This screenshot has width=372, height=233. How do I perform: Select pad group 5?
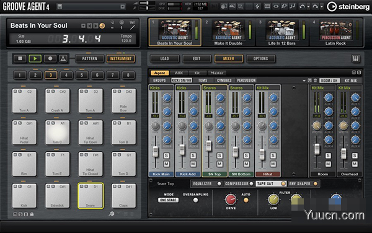pyautogui.click(x=82, y=75)
